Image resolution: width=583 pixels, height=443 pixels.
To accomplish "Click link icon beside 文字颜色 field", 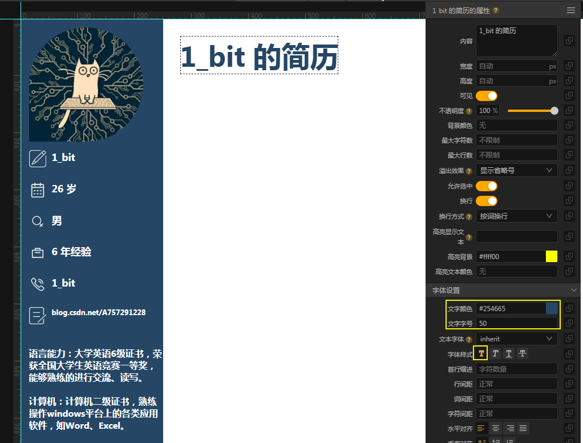I will 569,308.
